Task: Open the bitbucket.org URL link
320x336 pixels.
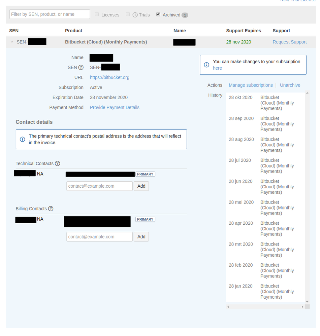Action: pyautogui.click(x=109, y=77)
